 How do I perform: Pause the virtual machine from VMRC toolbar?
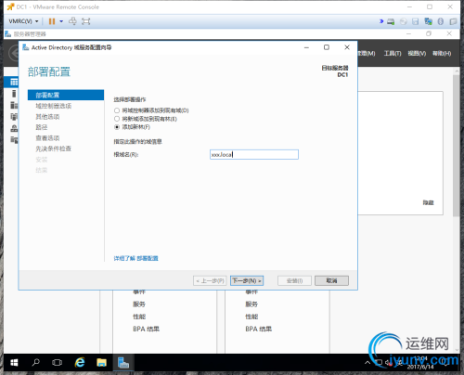[x=52, y=21]
